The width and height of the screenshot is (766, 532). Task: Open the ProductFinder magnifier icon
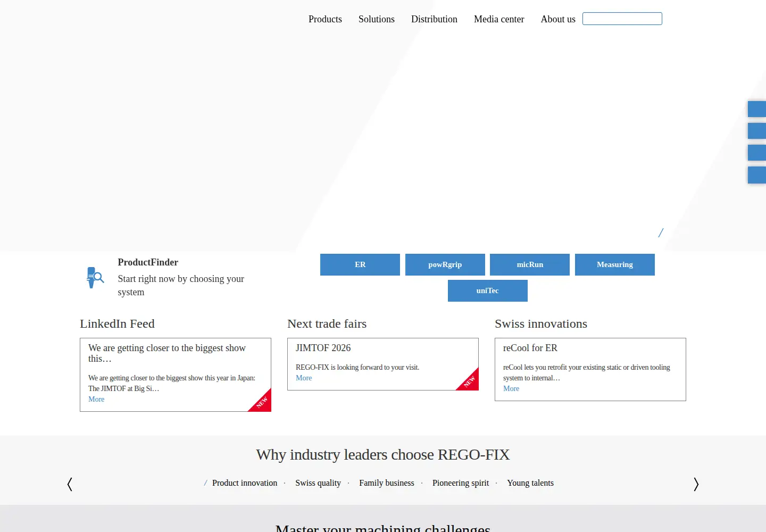click(x=95, y=278)
